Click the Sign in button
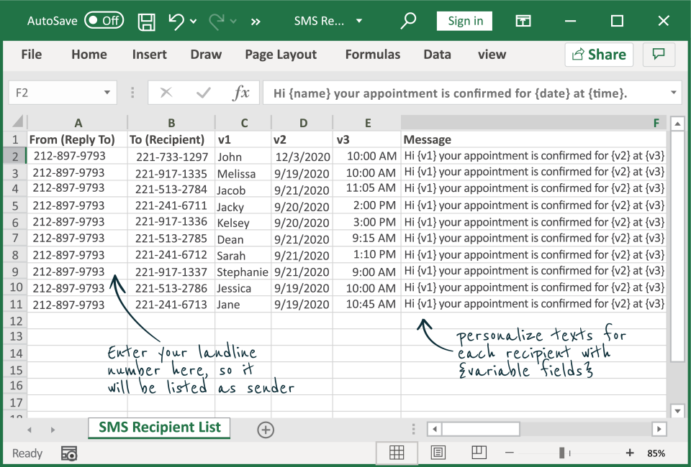This screenshot has width=691, height=467. click(465, 21)
